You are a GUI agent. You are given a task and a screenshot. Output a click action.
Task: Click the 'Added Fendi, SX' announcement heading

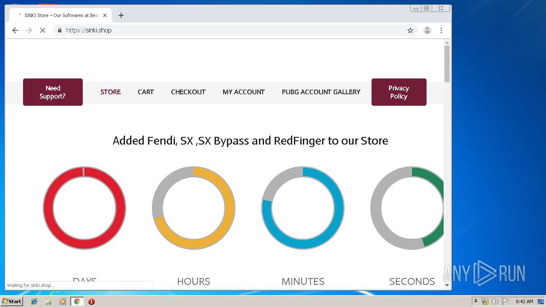pyautogui.click(x=250, y=141)
